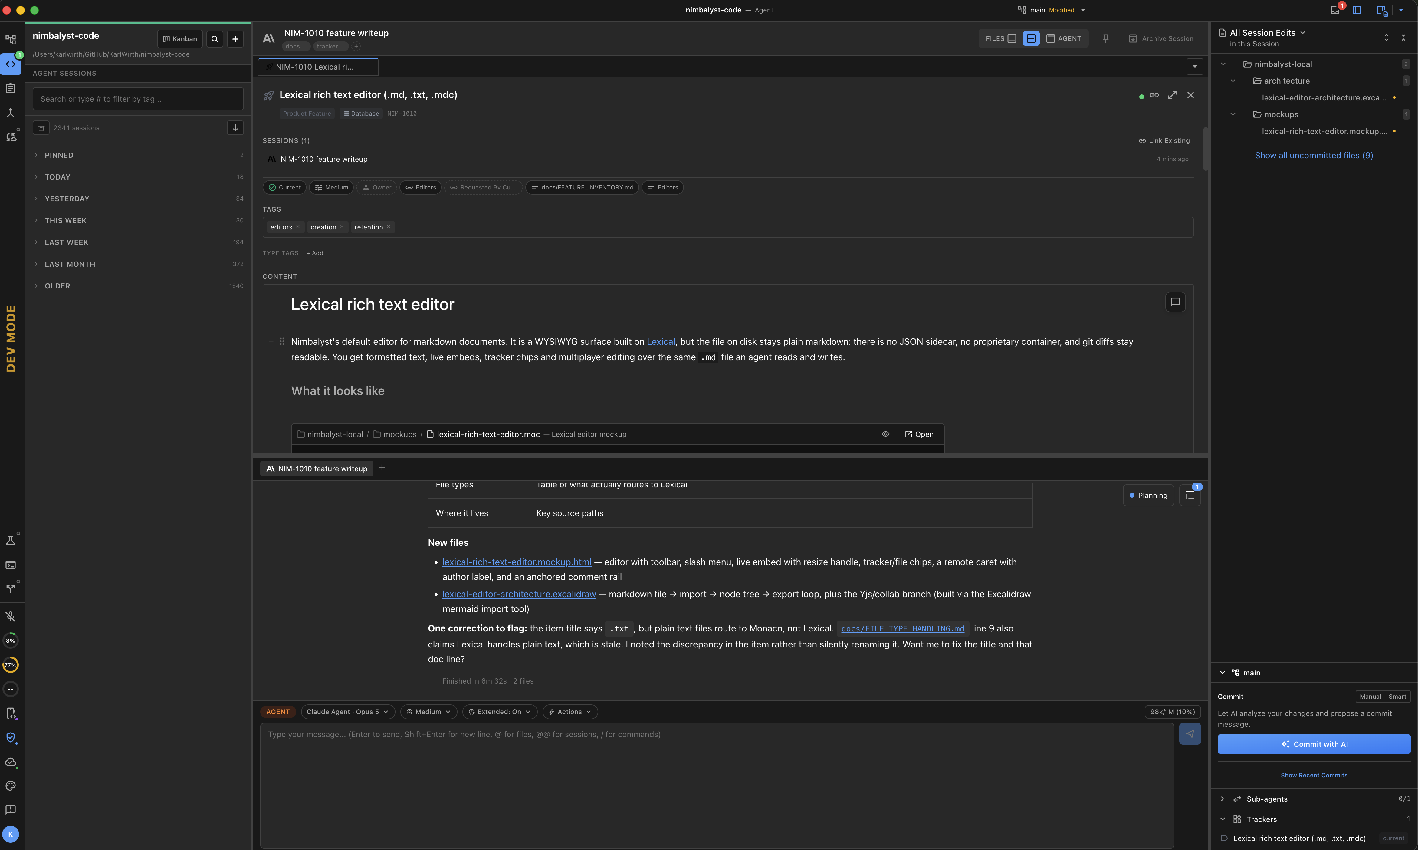This screenshot has height=850, width=1418.
Task: Toggle Planning mode indicator
Action: tap(1148, 496)
